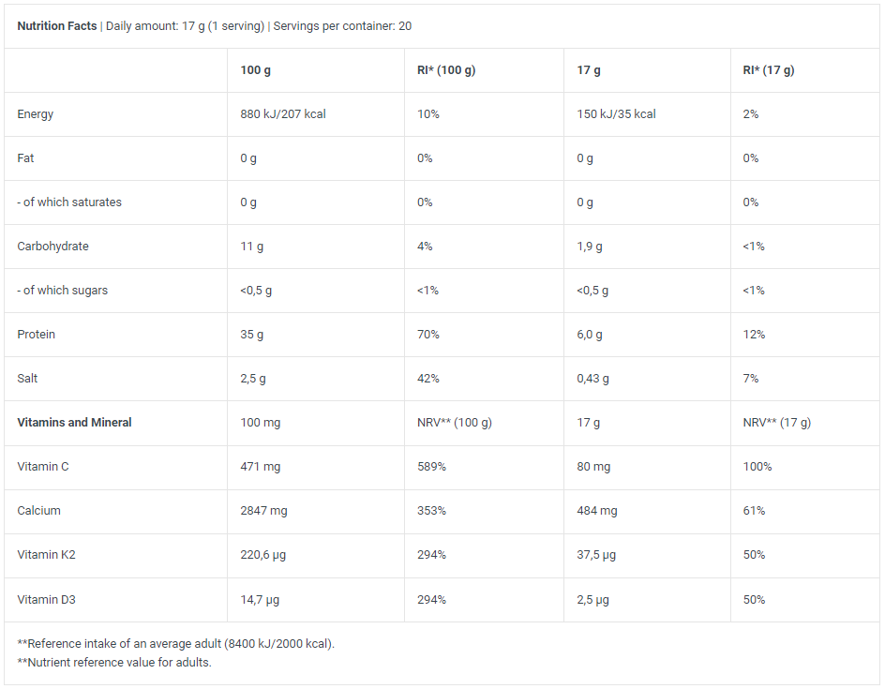Click the Energy row label
The width and height of the screenshot is (885, 689).
point(35,114)
